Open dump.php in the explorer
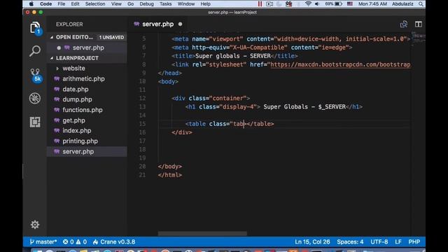 [77, 99]
